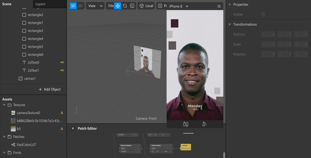The width and height of the screenshot is (311, 158).
Task: Open Texture dropdown in Texture Transform patch
Action: 133,148
